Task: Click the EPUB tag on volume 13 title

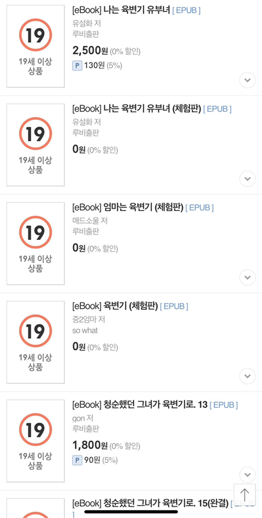Action: coord(224,405)
